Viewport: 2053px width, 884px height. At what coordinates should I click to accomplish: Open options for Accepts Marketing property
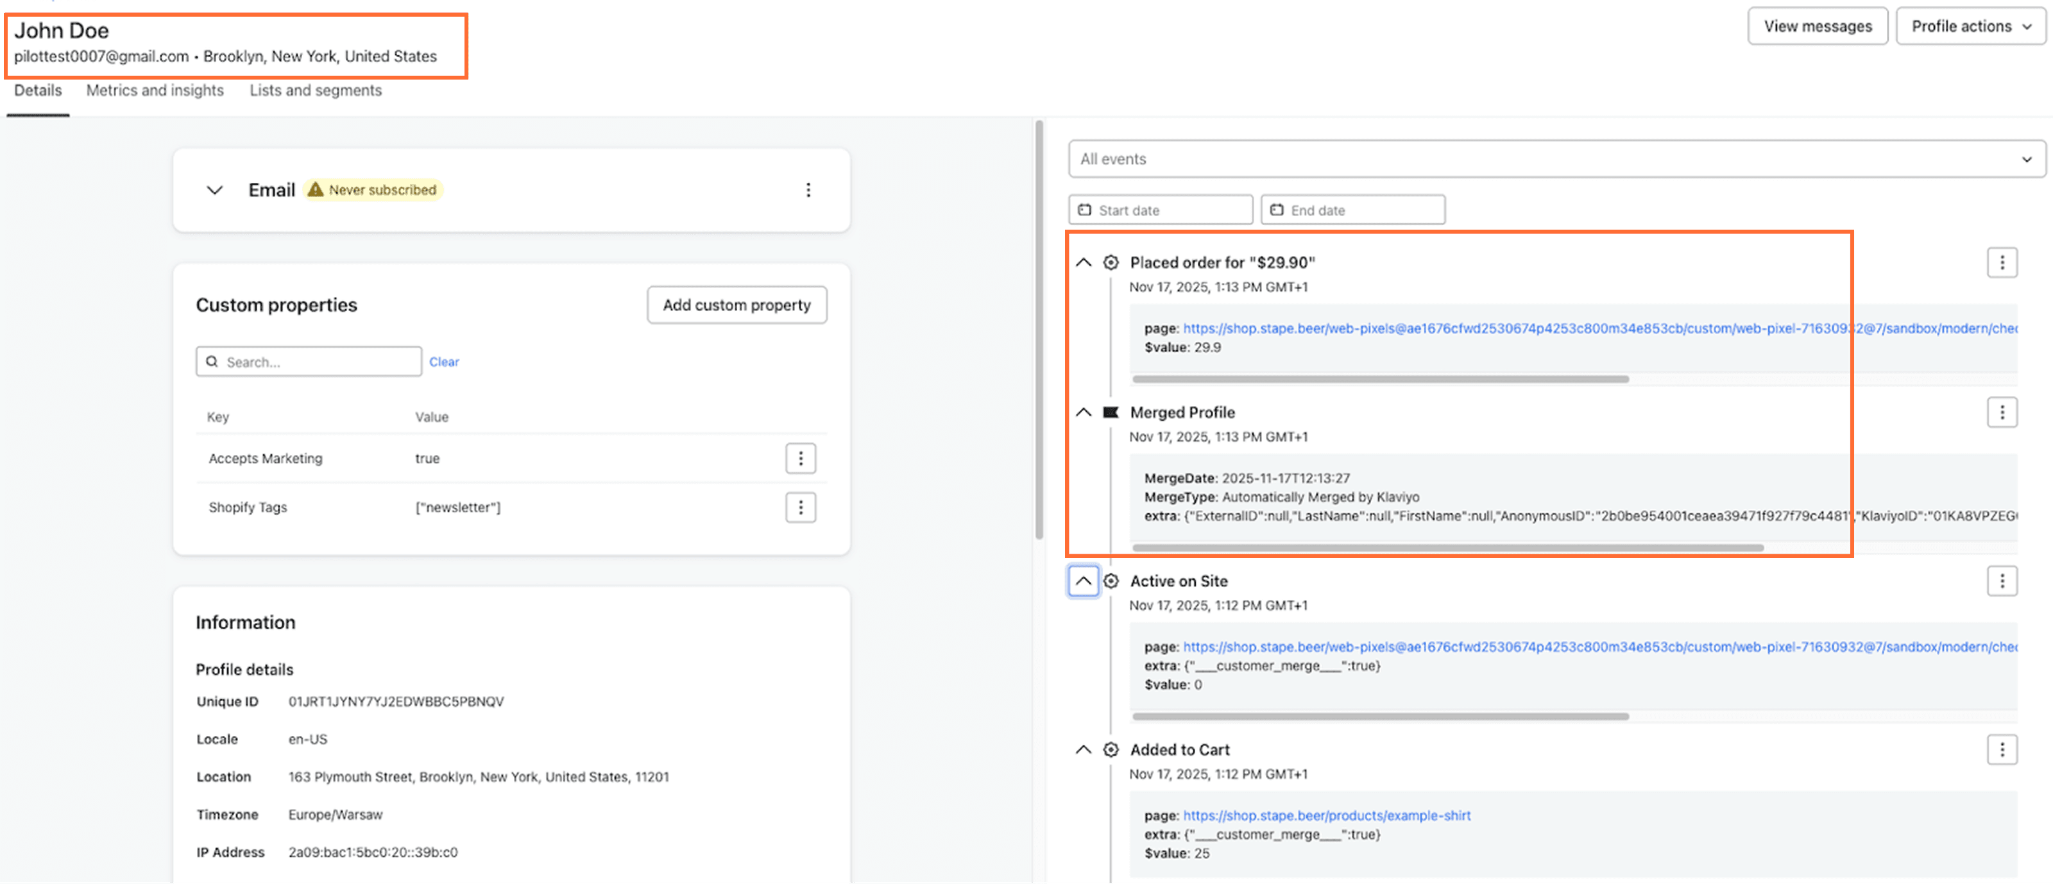(x=800, y=458)
